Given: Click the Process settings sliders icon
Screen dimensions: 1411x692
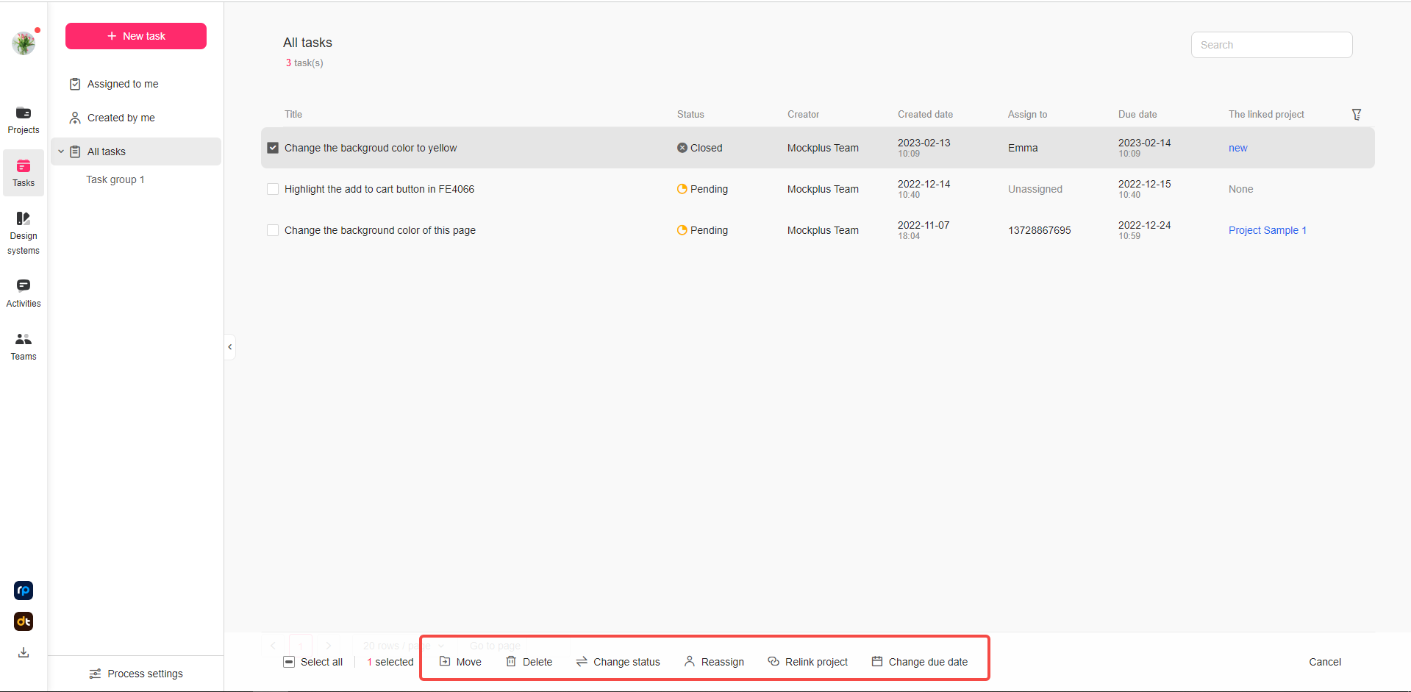Looking at the screenshot, I should (95, 674).
